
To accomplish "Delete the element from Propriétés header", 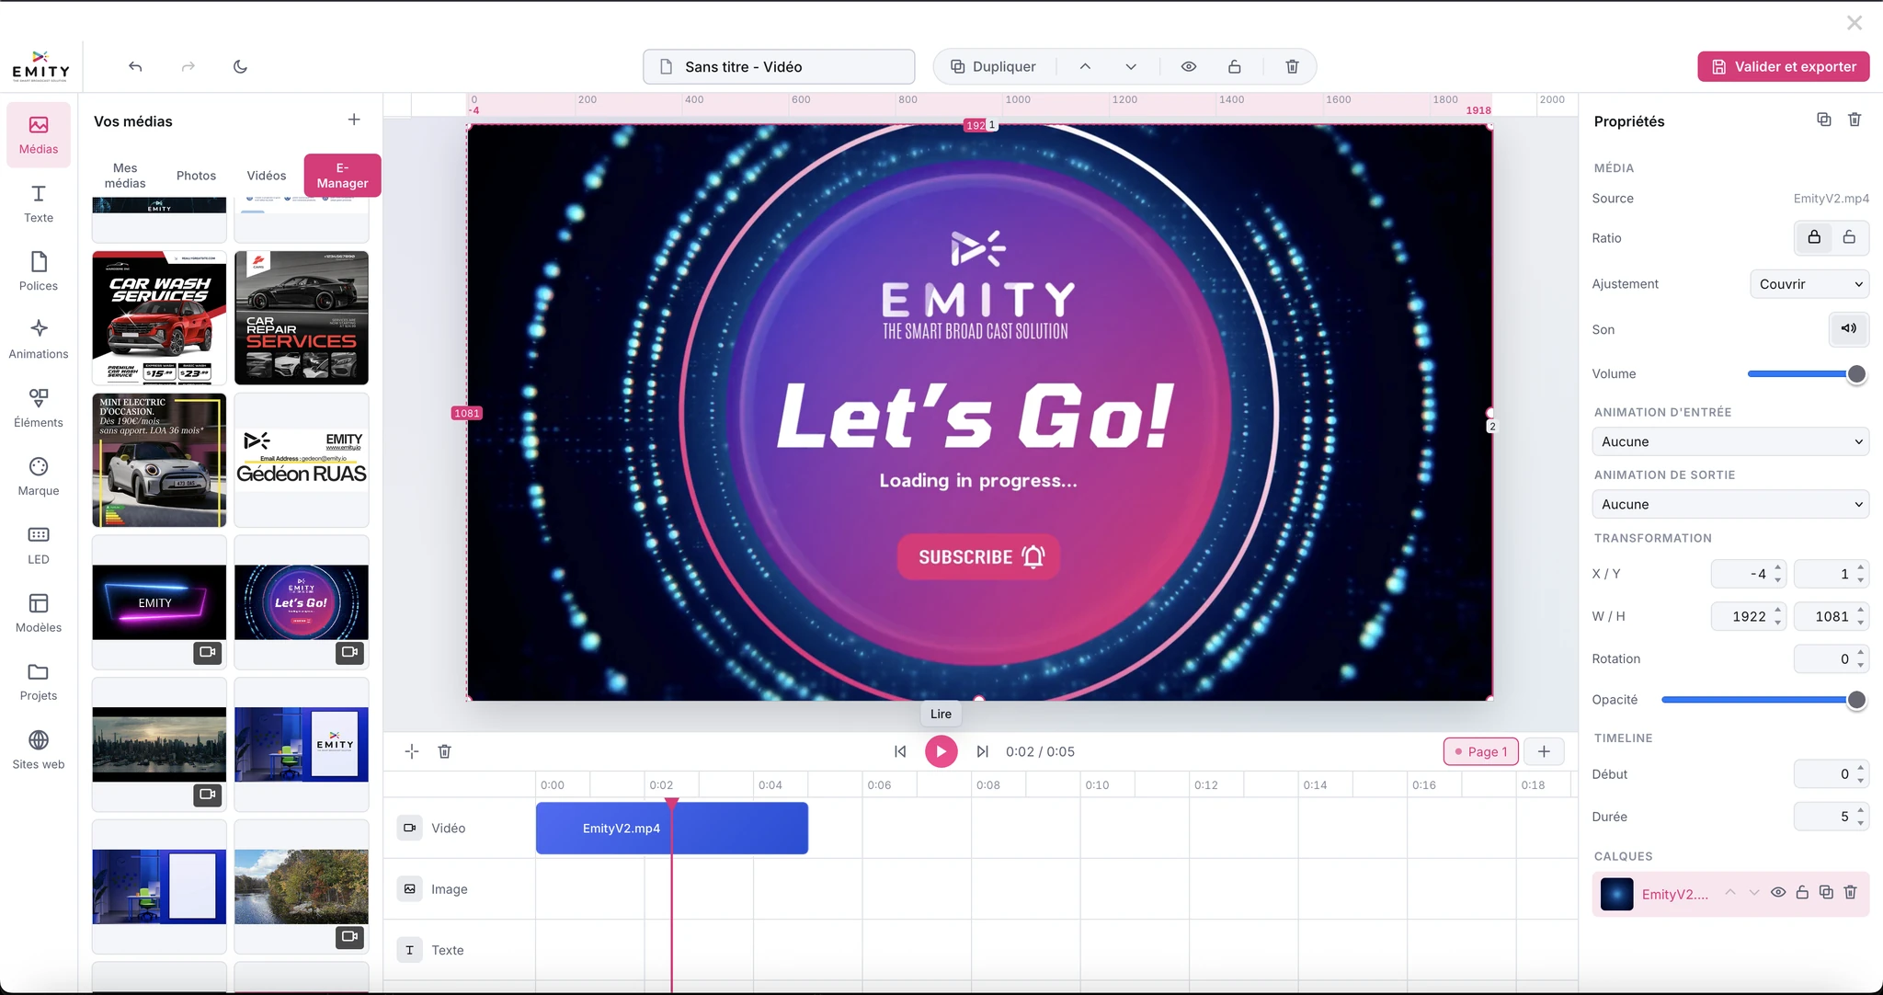I will coord(1854,120).
